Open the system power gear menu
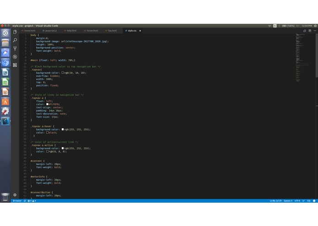The image size is (318, 226). (x=315, y=26)
